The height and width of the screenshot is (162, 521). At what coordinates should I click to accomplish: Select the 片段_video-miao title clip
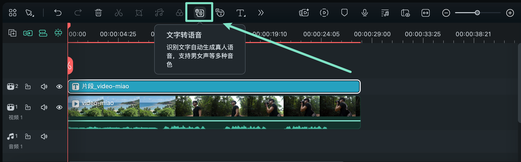tap(214, 87)
